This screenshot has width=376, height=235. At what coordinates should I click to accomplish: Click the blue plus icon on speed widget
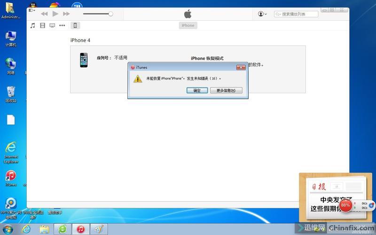click(x=372, y=205)
